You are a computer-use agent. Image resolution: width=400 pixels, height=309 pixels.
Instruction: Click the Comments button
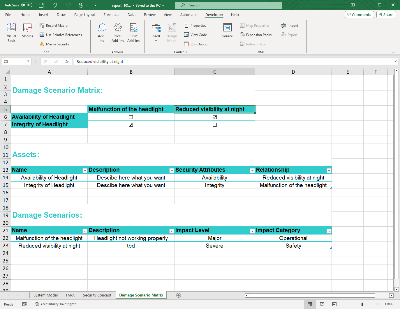[x=359, y=15]
